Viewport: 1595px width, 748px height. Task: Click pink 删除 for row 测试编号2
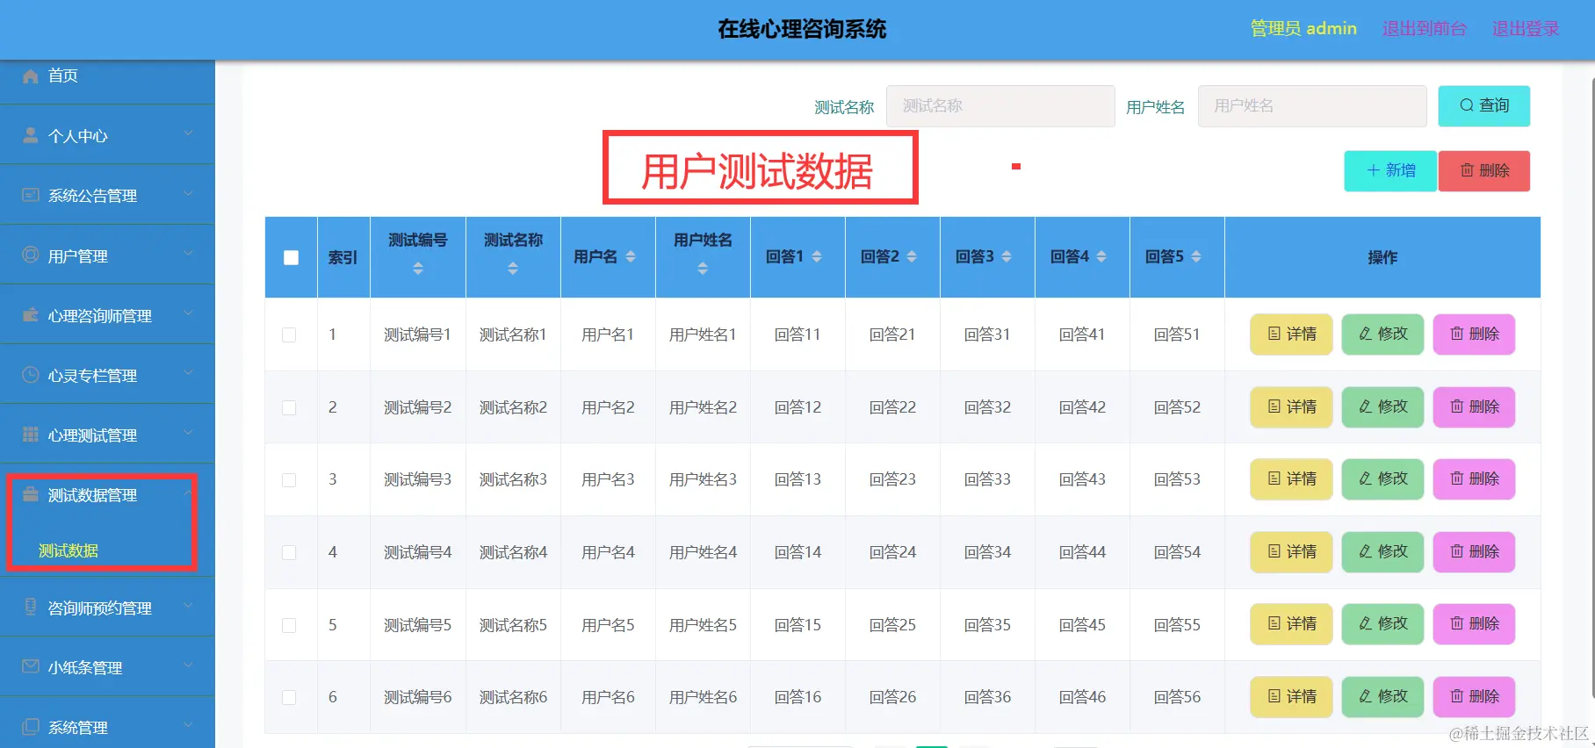click(1474, 407)
